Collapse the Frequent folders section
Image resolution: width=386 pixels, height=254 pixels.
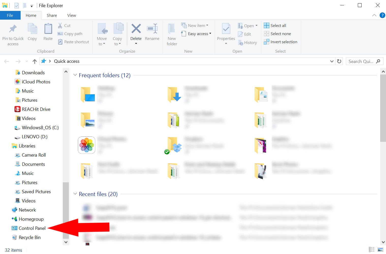pos(75,75)
